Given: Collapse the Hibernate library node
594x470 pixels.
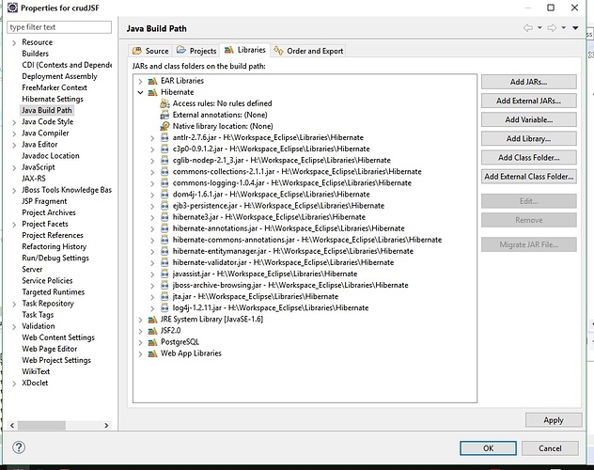Looking at the screenshot, I should (x=141, y=92).
